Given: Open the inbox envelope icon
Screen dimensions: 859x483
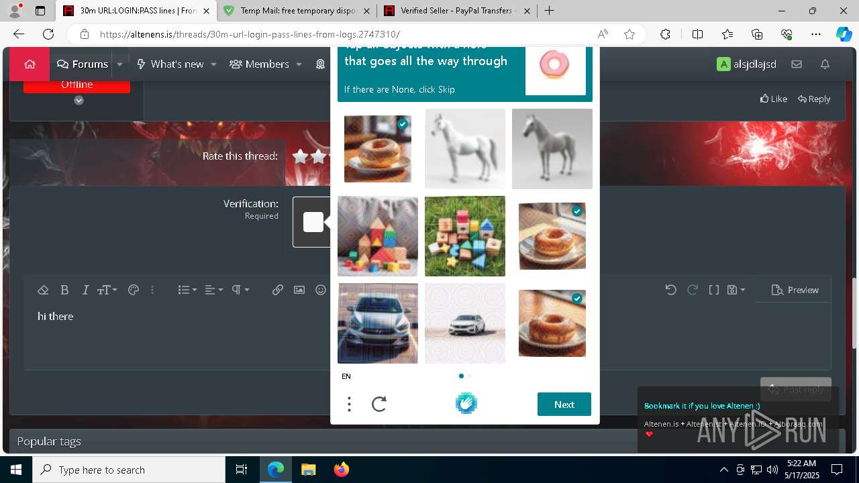Looking at the screenshot, I should [797, 64].
